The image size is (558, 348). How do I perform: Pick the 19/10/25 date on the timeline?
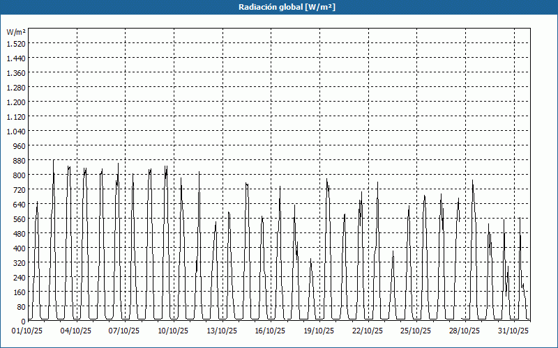tap(320, 331)
